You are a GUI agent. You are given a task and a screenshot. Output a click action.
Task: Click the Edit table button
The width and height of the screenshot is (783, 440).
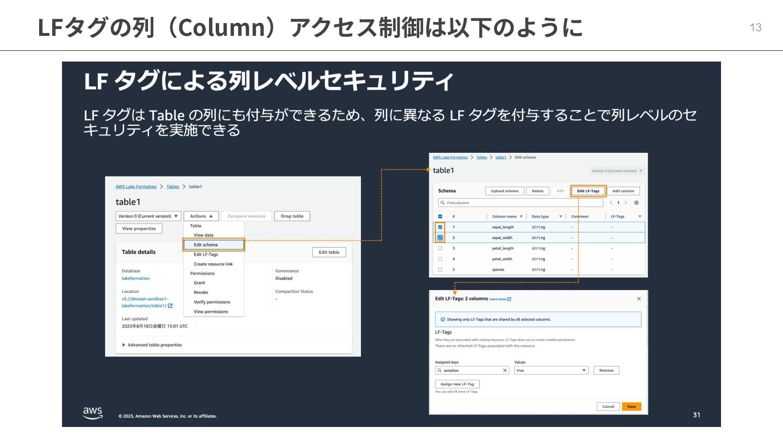coord(329,252)
